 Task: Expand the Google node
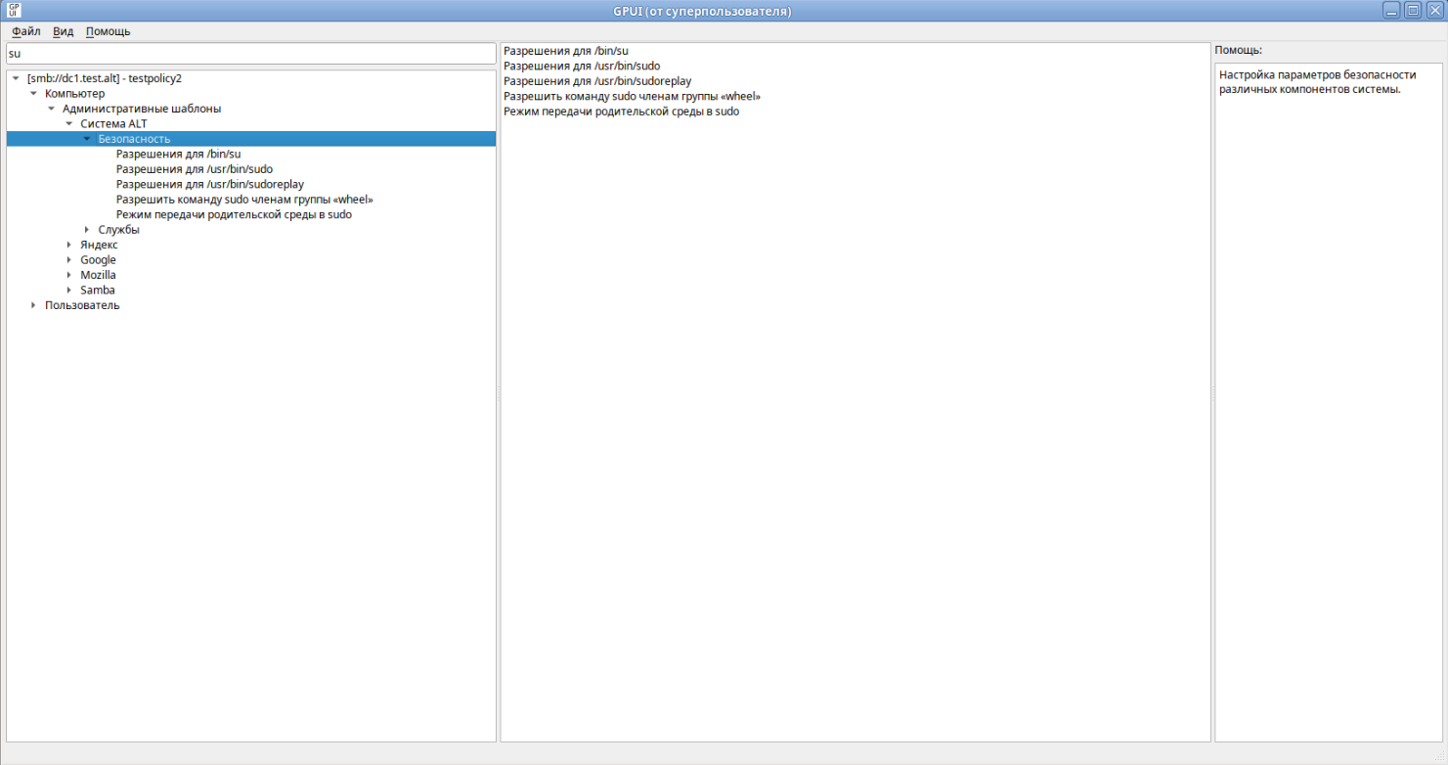pos(68,260)
